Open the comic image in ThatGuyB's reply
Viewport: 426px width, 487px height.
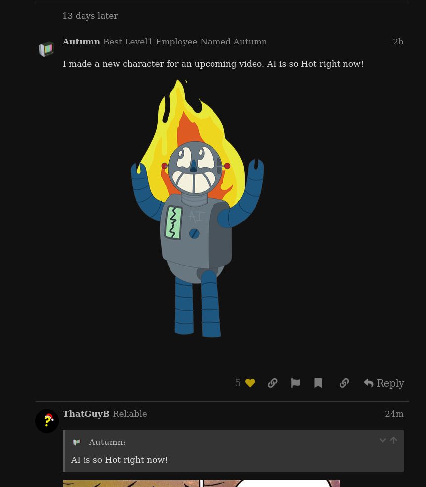tap(202, 484)
